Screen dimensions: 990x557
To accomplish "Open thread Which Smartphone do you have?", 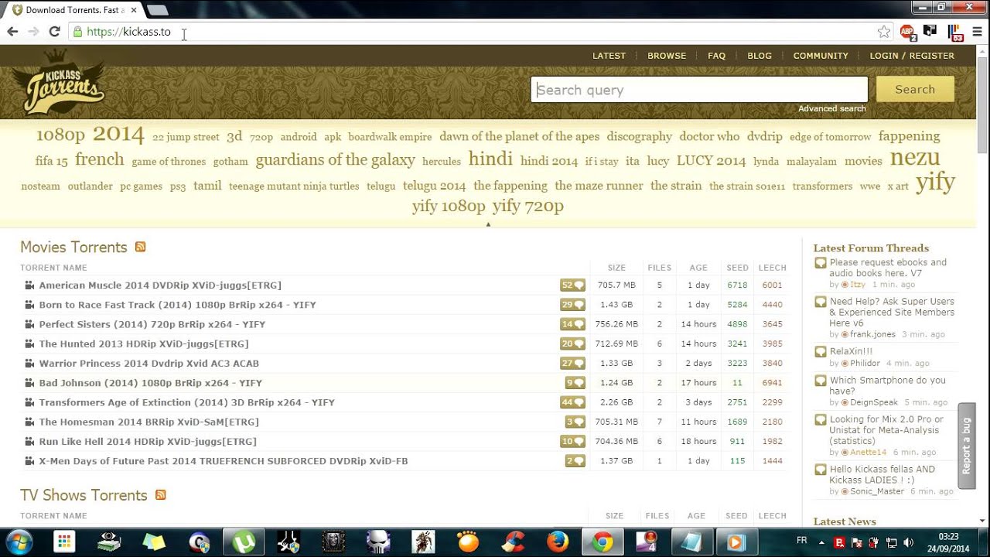I will [x=888, y=385].
